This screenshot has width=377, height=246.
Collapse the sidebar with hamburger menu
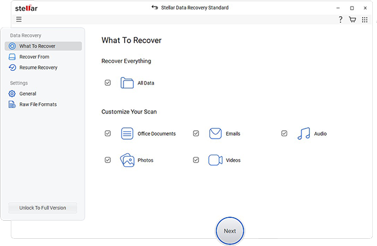click(x=19, y=20)
